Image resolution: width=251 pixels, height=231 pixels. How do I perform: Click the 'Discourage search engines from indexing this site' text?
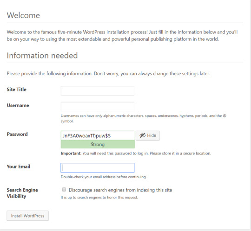coord(120,190)
